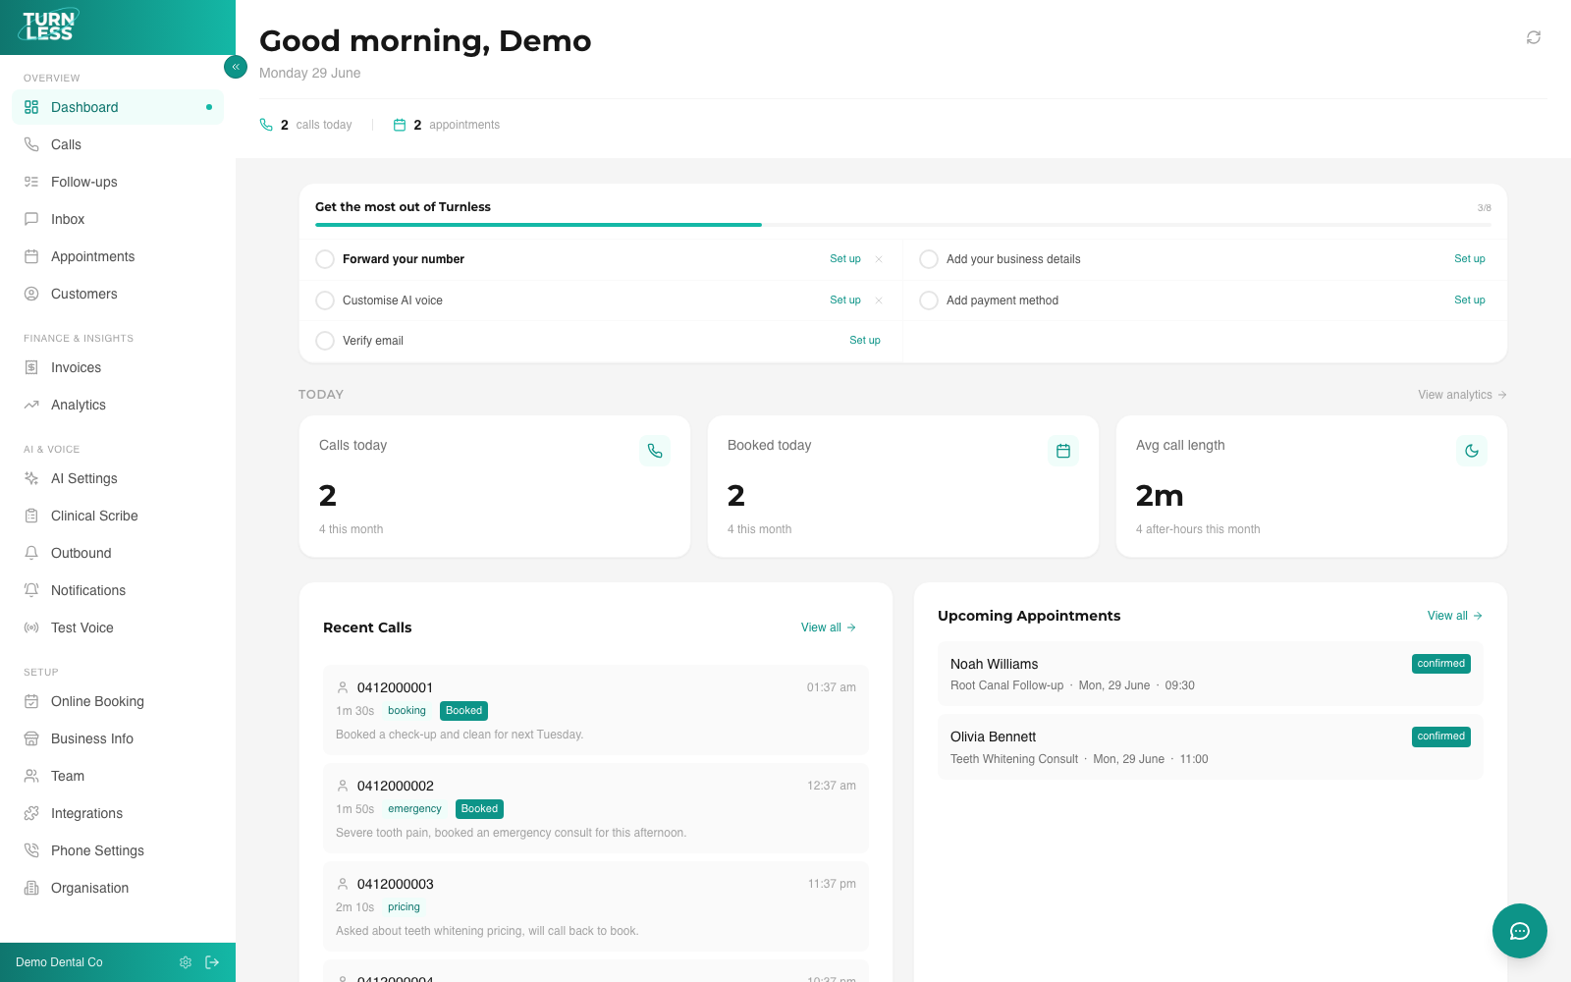Go to Follow-ups page
Screen dimensions: 1571x982
118,182
